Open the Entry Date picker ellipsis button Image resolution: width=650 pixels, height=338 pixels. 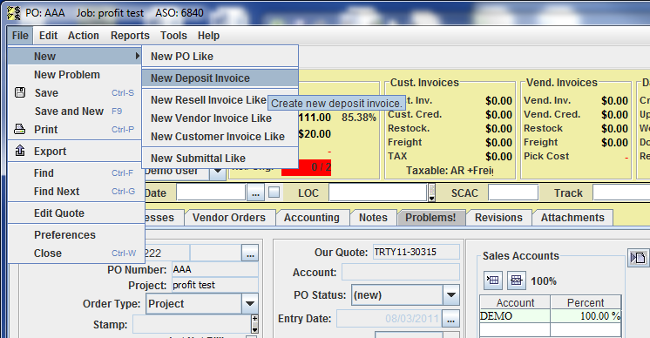pos(450,319)
